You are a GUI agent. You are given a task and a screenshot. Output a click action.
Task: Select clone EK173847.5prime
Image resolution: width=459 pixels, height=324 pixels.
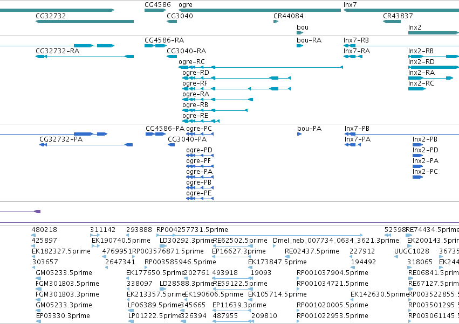point(277,262)
